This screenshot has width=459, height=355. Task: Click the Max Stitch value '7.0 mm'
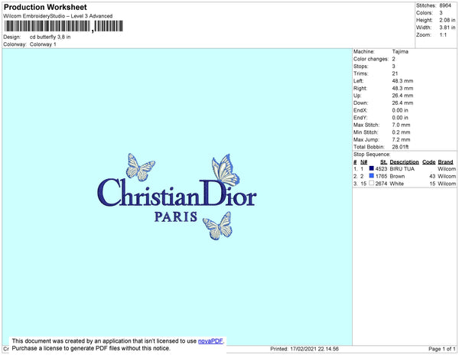tap(401, 125)
